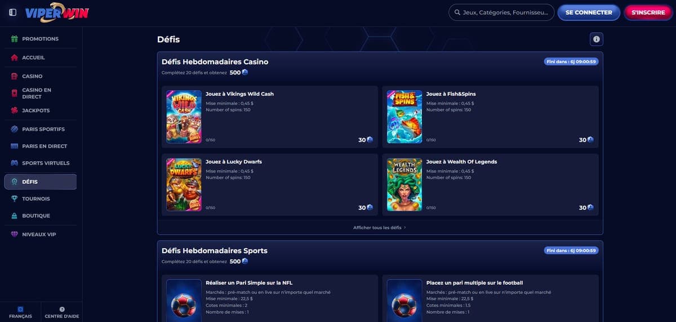
Task: Click the Sports virtuels gamepad icon
Action: click(15, 163)
